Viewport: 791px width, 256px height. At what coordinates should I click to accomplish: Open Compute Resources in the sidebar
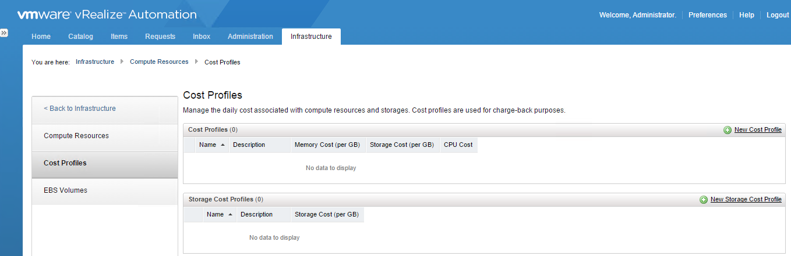coord(105,136)
